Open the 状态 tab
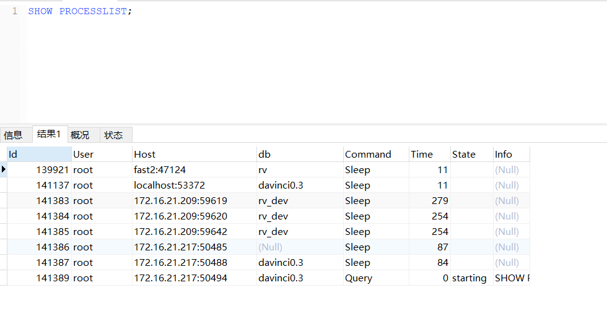Image resolution: width=607 pixels, height=311 pixels. coord(113,135)
